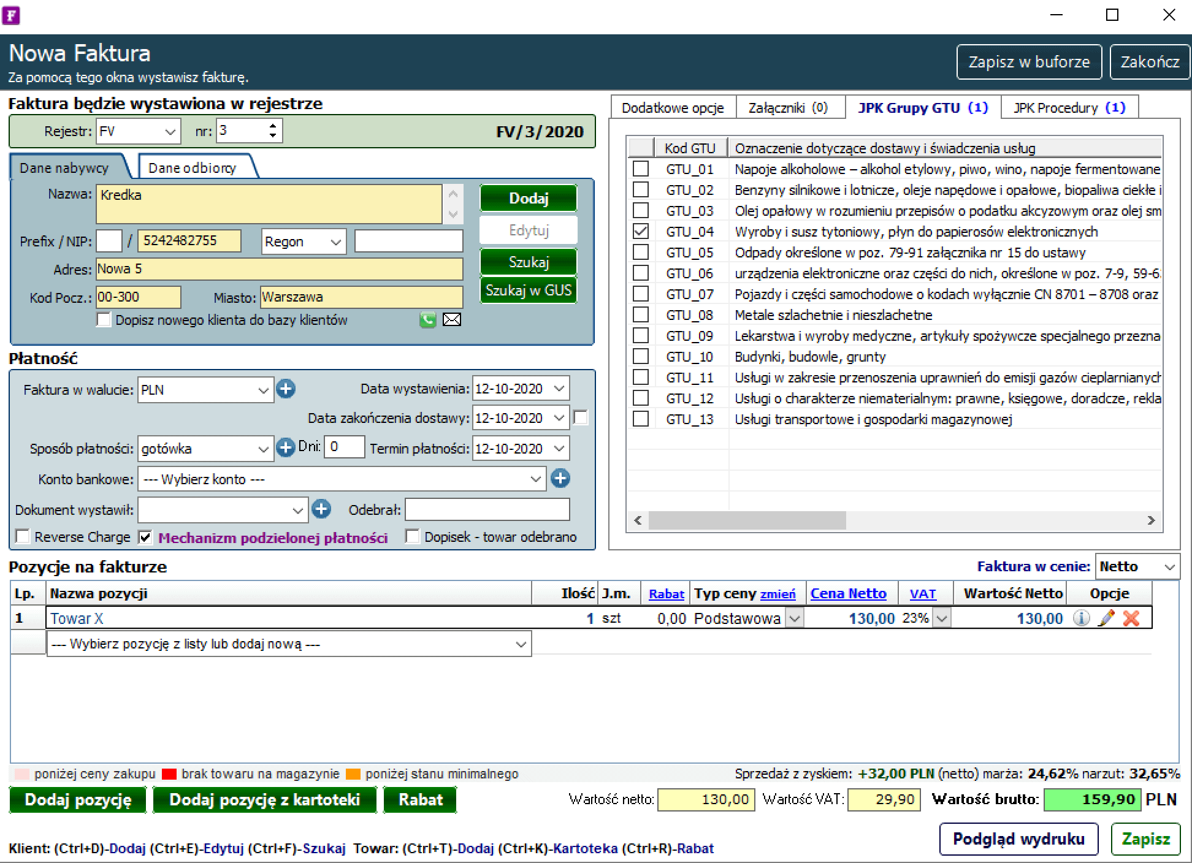
Task: Click the purple F application icon
Action: (11, 15)
